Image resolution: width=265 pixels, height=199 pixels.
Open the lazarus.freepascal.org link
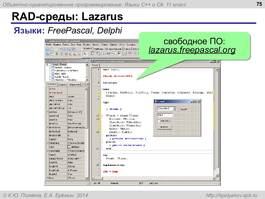click(192, 50)
